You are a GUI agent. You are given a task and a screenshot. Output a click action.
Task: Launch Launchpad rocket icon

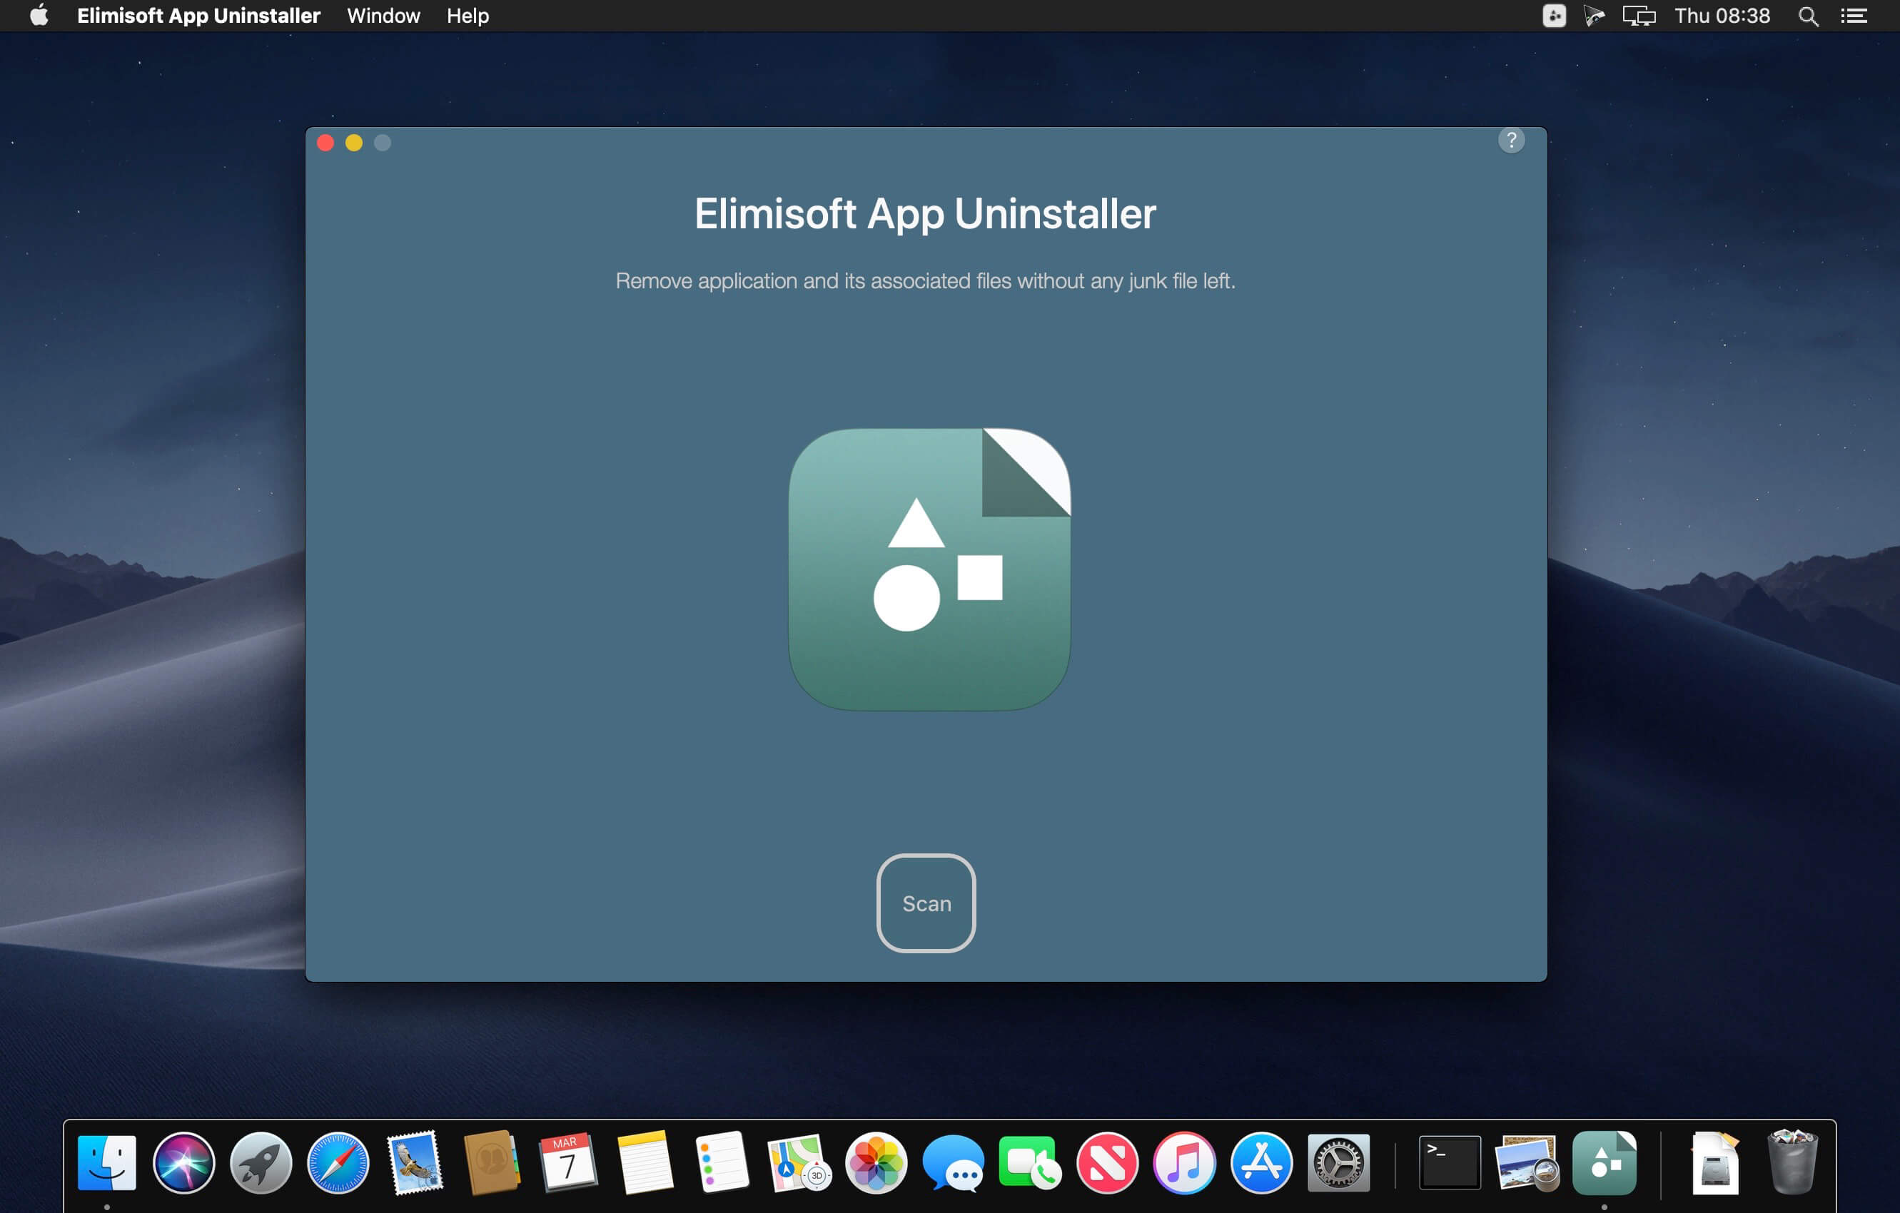click(261, 1162)
